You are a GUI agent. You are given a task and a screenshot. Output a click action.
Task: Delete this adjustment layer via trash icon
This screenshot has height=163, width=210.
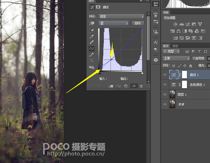click(141, 86)
